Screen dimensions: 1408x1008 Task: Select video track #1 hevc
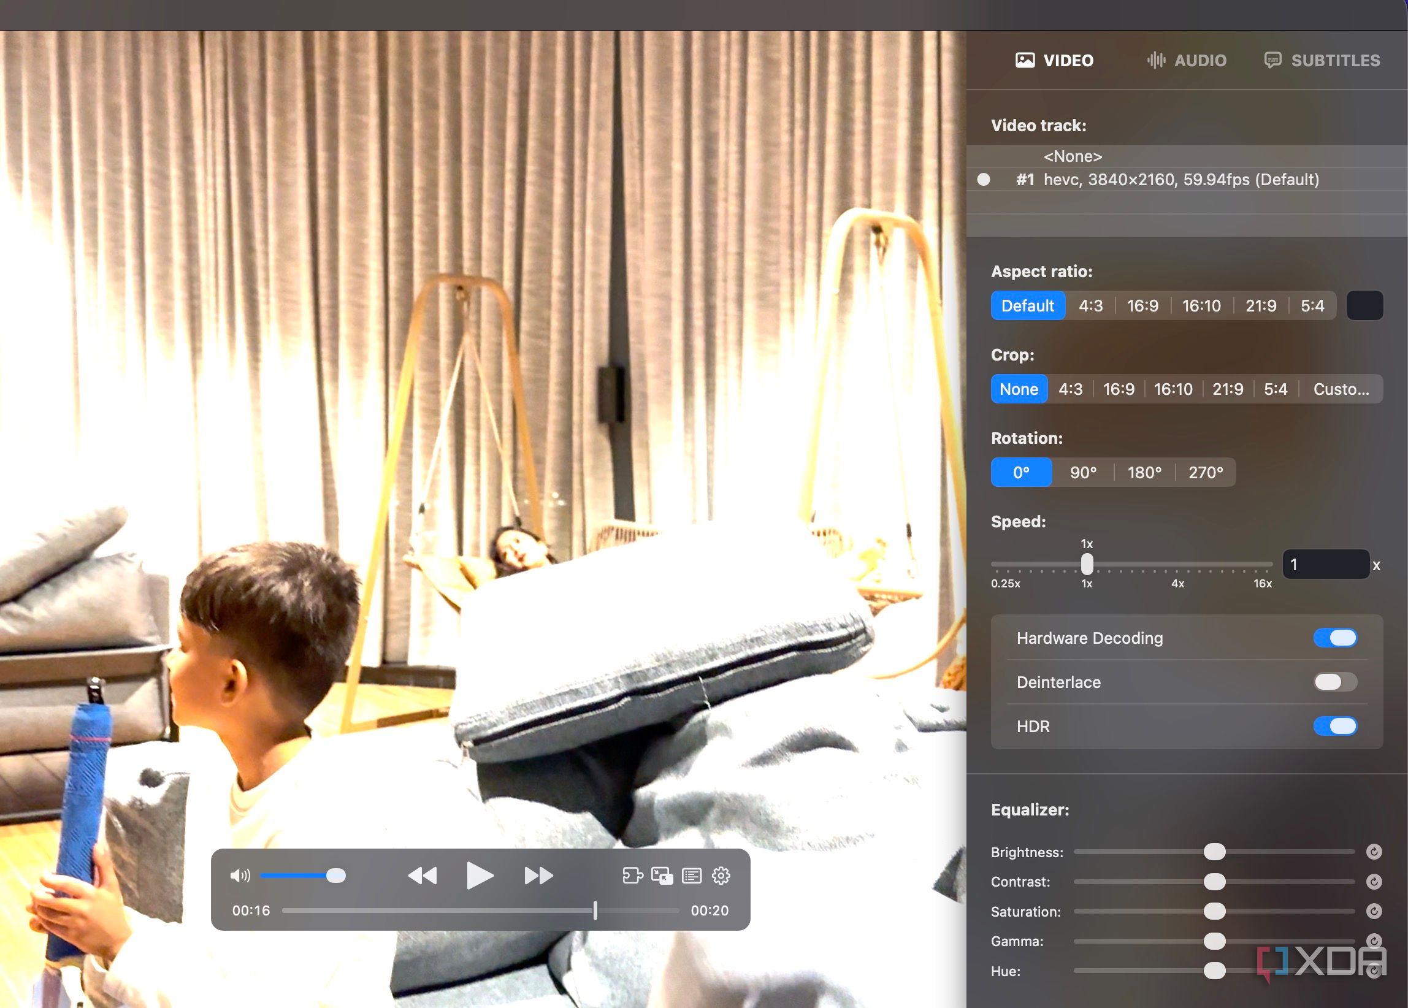point(1187,180)
